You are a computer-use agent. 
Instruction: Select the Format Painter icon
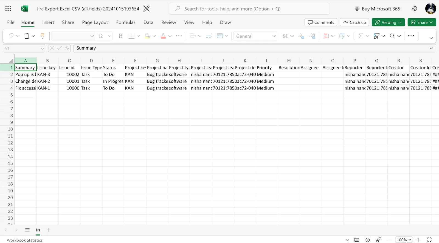(x=43, y=36)
